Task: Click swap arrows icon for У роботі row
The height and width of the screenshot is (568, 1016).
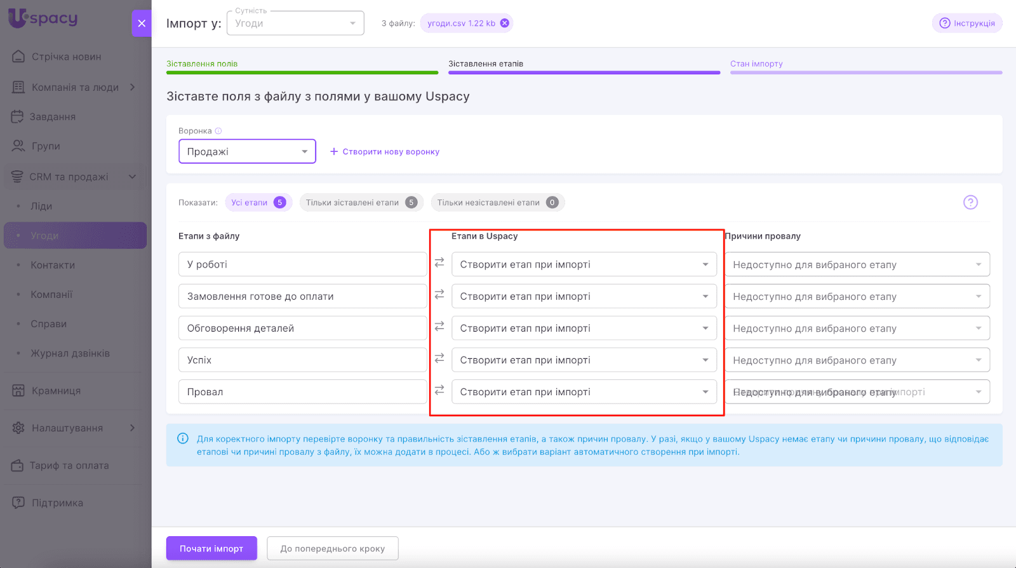Action: (x=439, y=263)
